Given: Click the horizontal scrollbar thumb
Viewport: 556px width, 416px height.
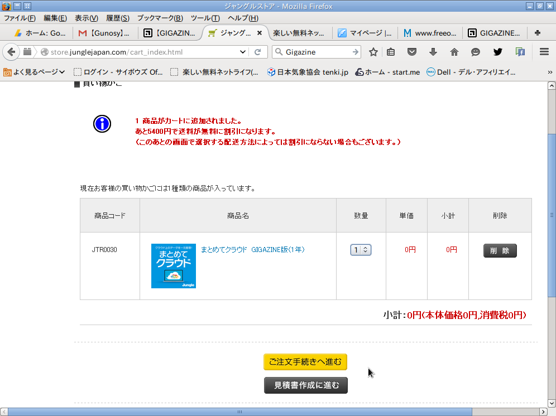Looking at the screenshot, I should pyautogui.click(x=239, y=412).
